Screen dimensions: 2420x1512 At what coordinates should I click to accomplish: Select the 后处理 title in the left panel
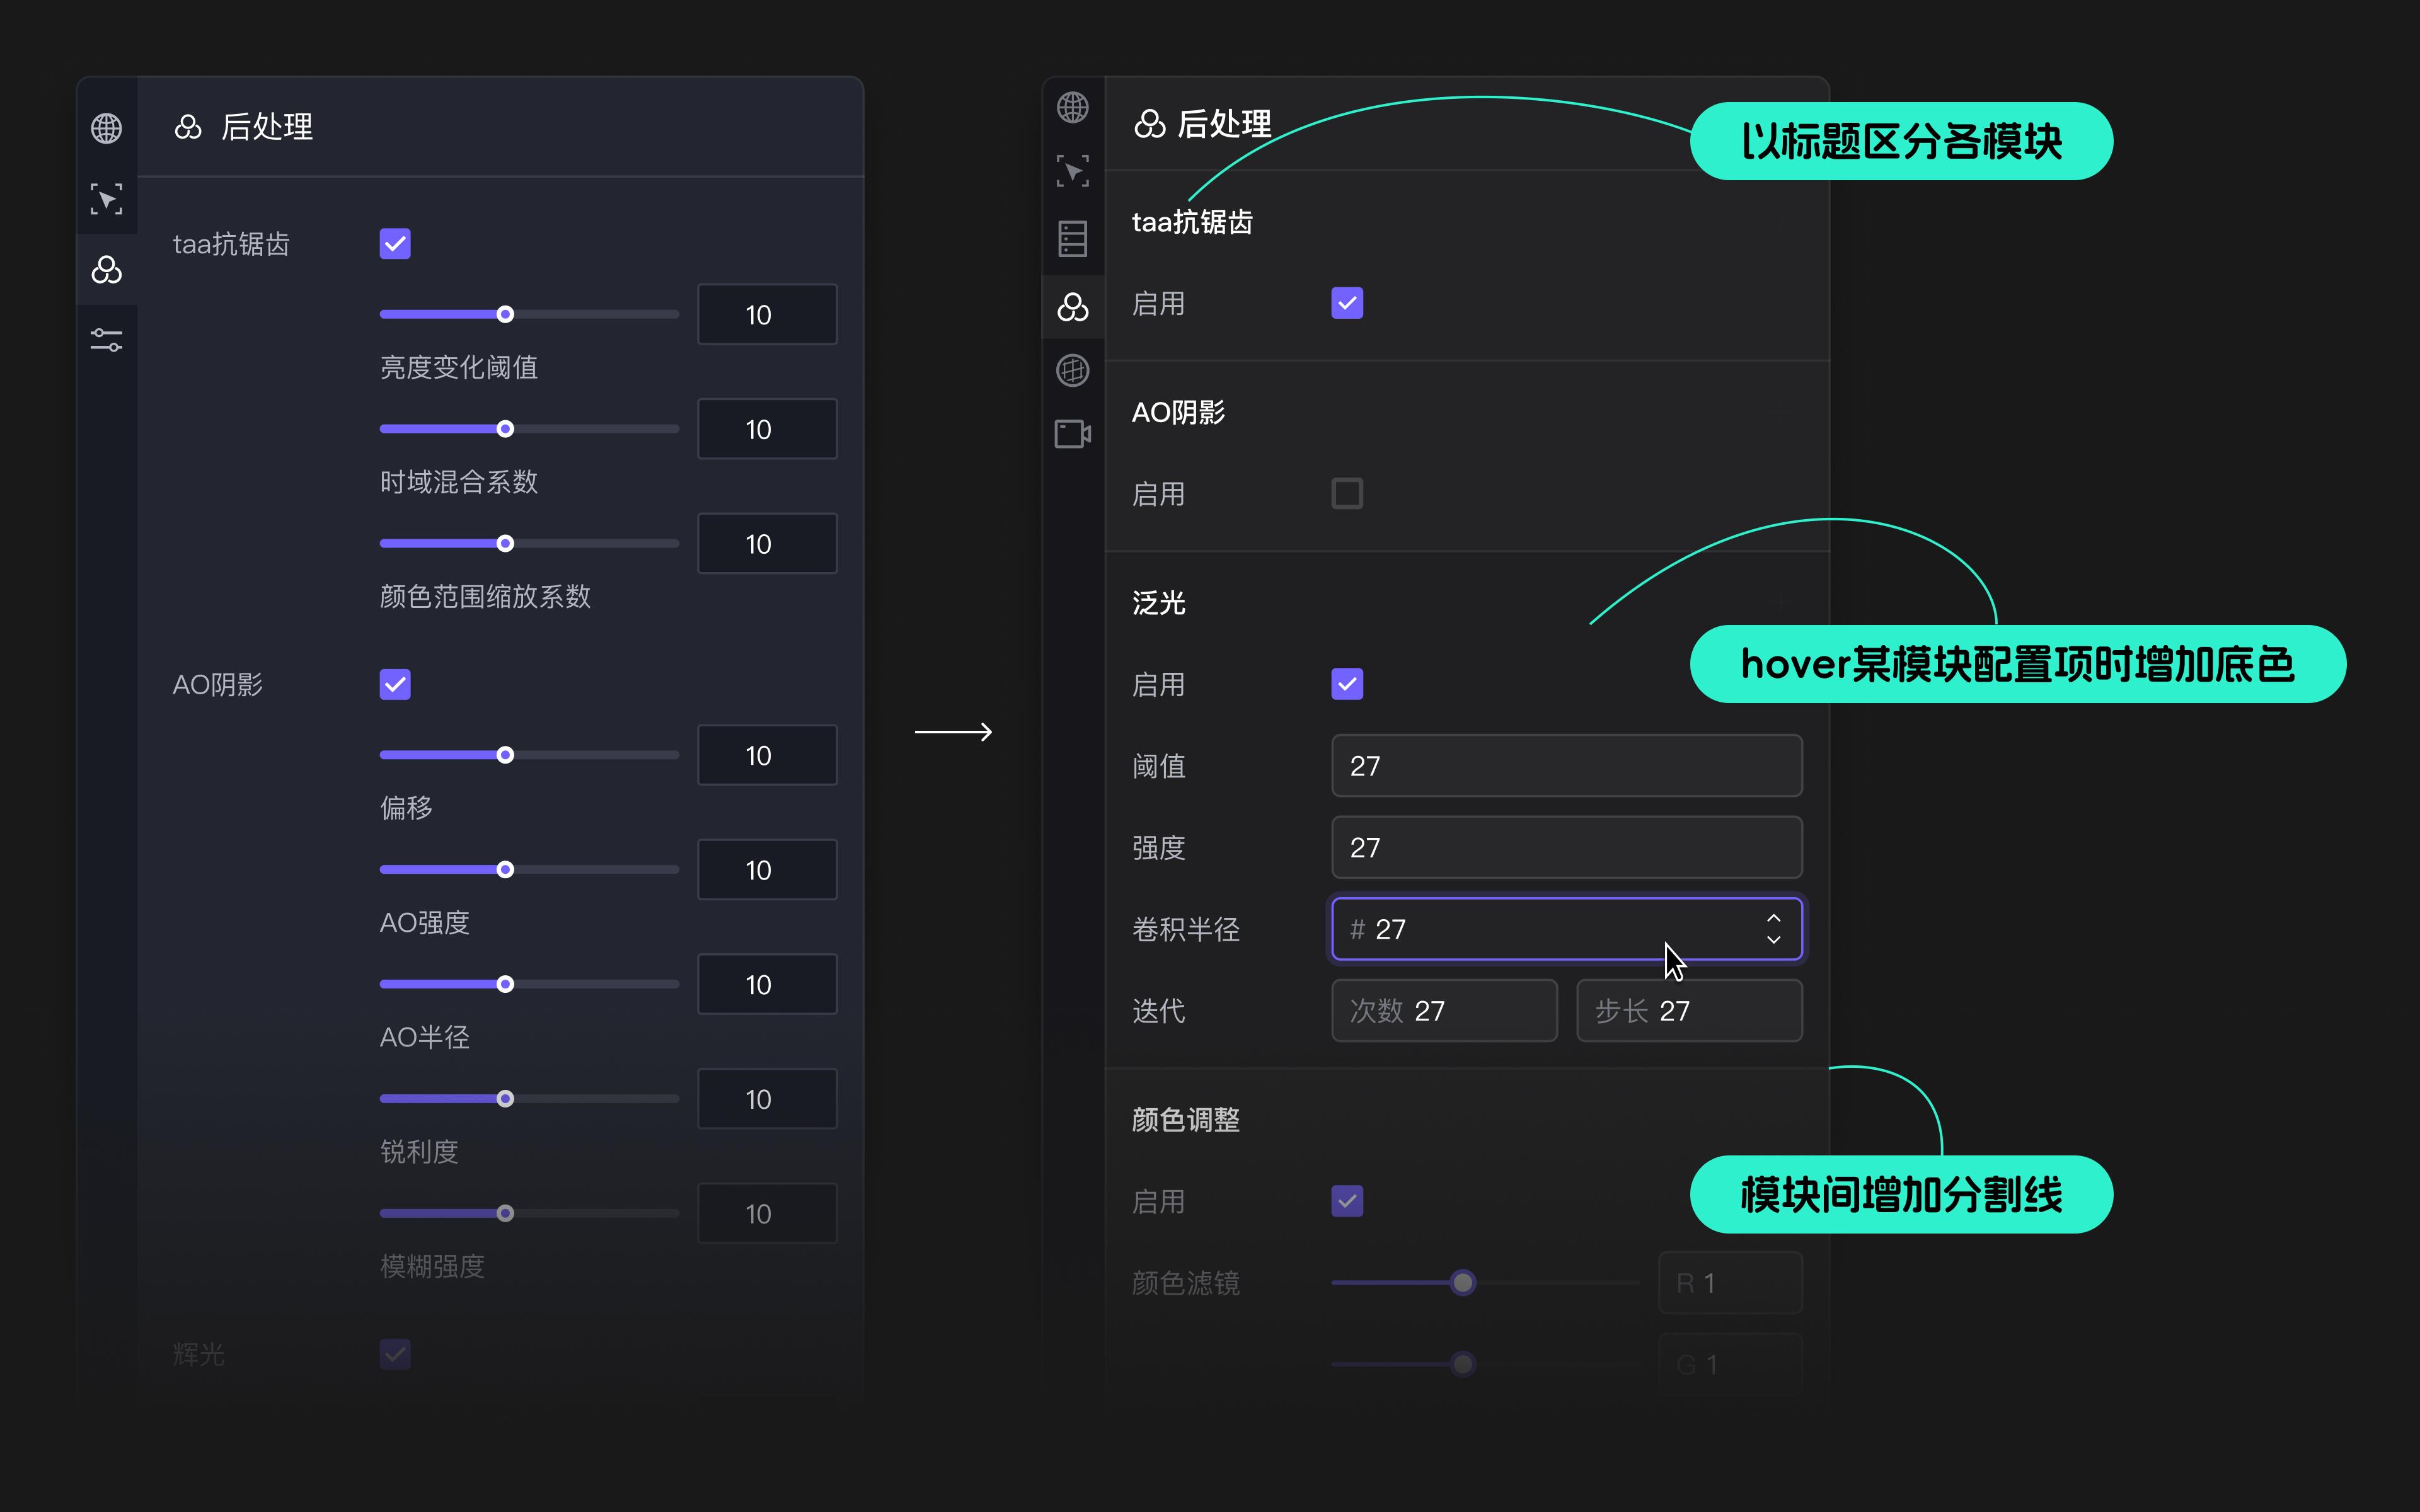(267, 127)
